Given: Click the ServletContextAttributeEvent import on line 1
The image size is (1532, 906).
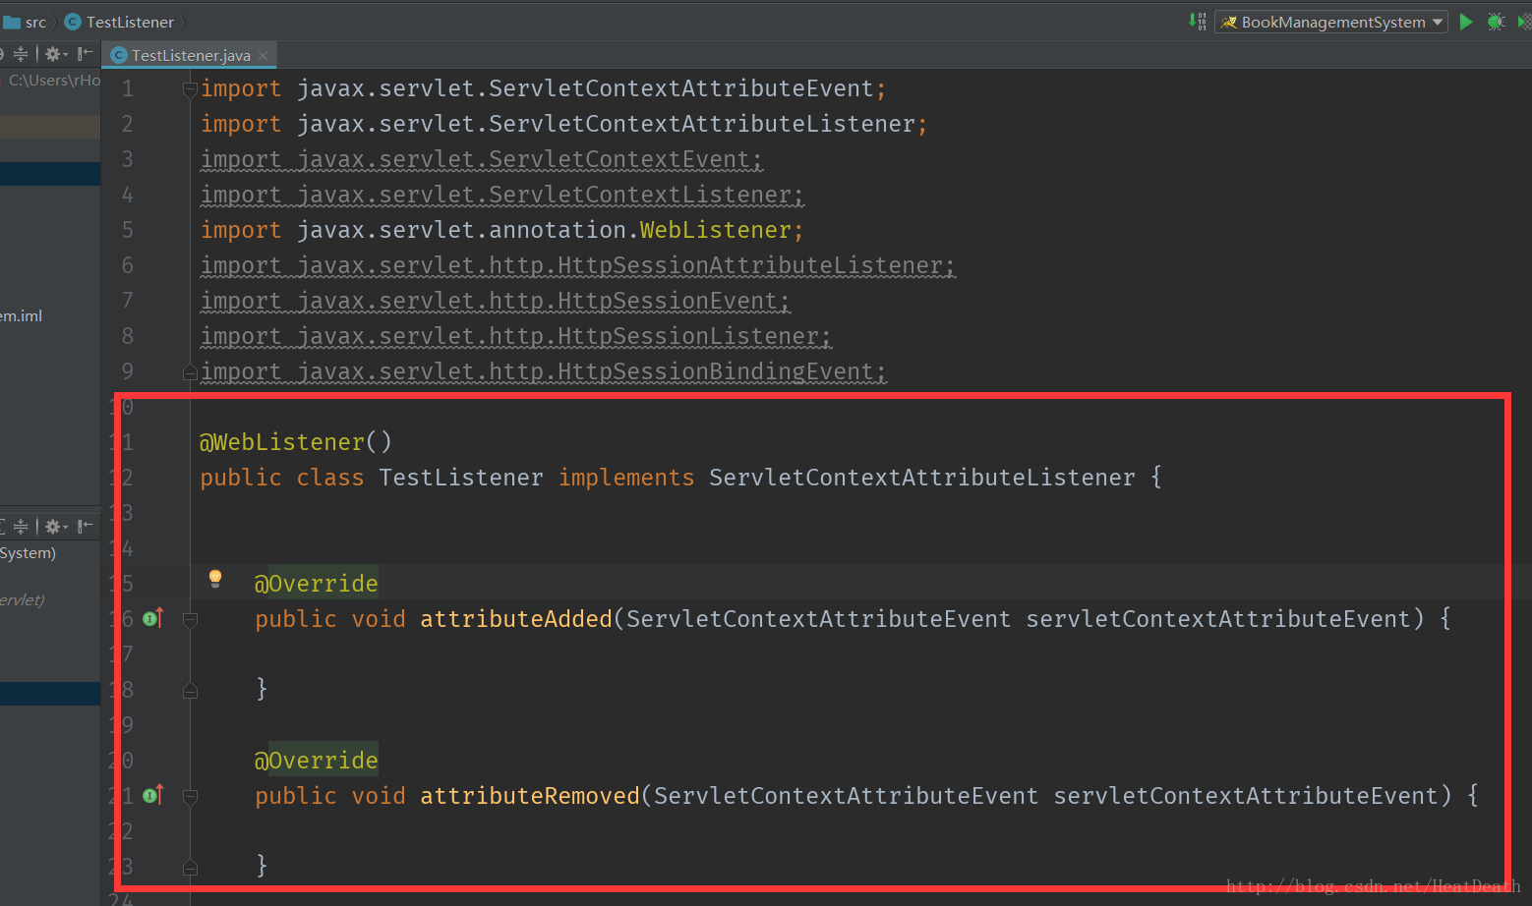Looking at the screenshot, I should [x=544, y=88].
